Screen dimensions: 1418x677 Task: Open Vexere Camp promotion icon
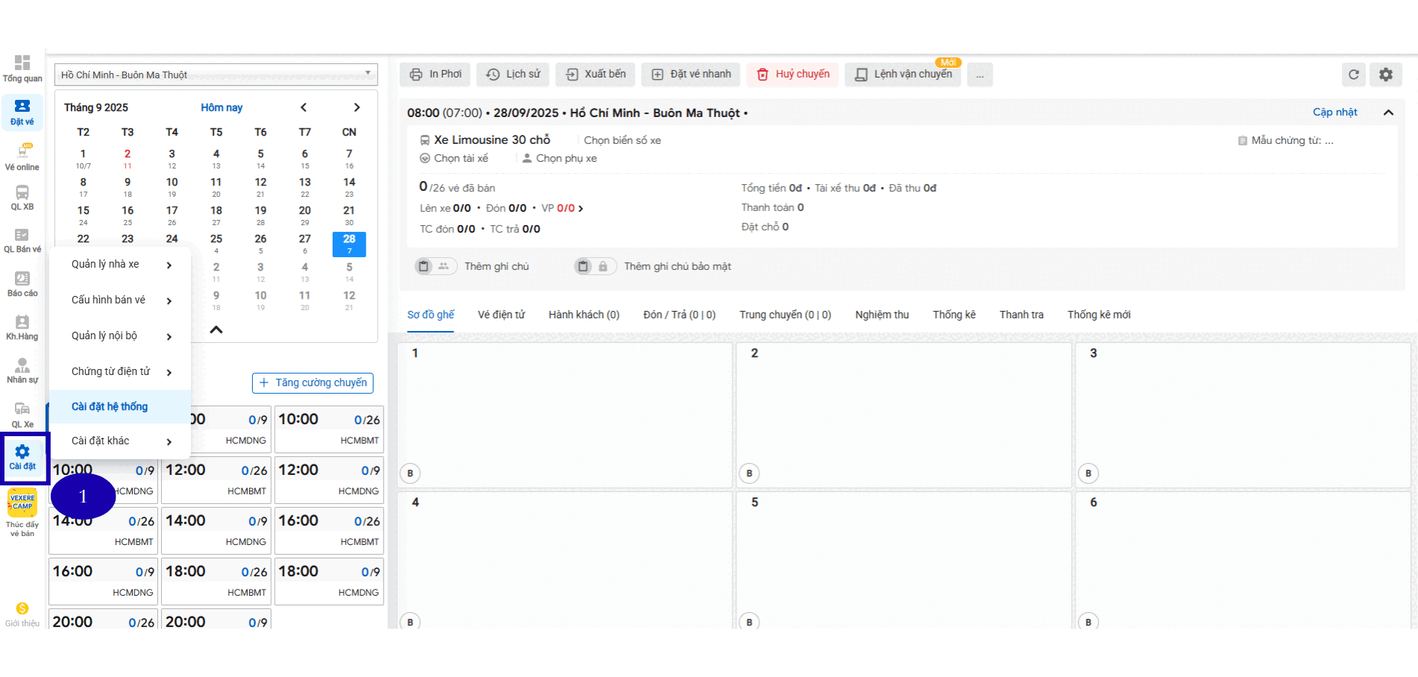tap(22, 503)
